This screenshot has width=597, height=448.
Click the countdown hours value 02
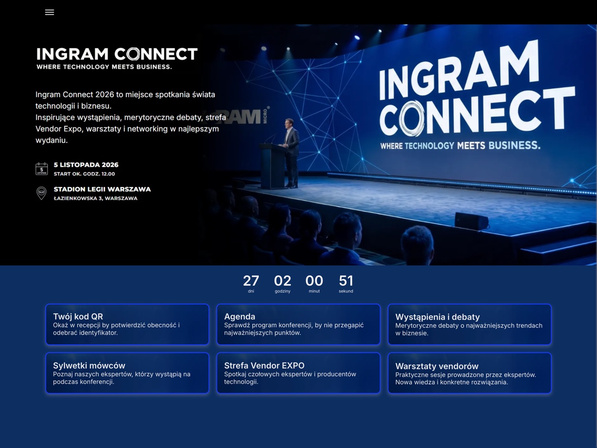283,281
